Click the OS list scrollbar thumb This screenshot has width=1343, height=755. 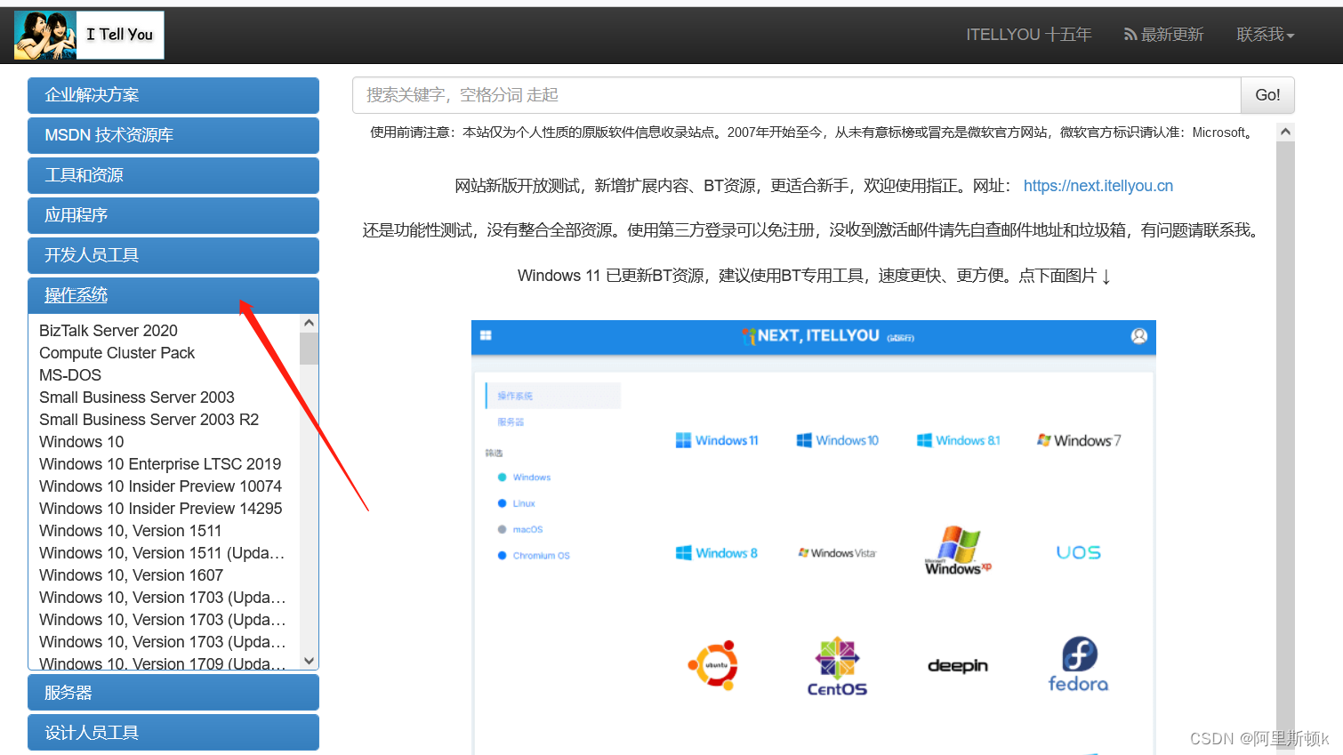[x=309, y=348]
